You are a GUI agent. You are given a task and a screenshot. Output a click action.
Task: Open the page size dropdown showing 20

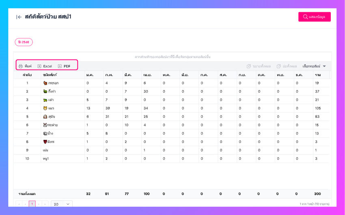click(x=62, y=204)
